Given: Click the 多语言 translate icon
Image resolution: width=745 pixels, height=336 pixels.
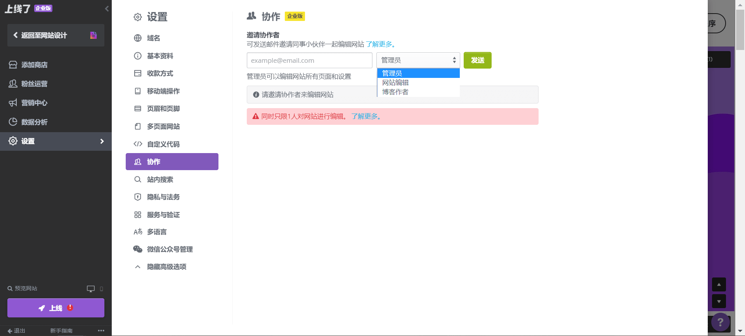Looking at the screenshot, I should (x=138, y=232).
